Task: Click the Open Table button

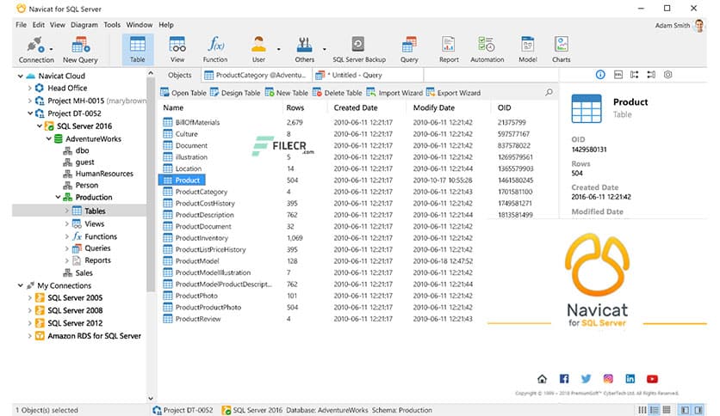Action: click(183, 93)
